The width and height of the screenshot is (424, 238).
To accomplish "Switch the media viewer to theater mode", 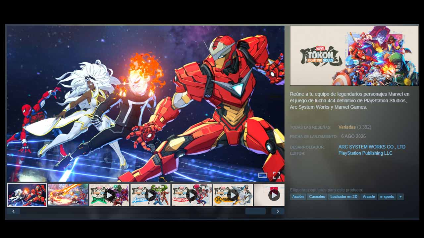I will 263,176.
